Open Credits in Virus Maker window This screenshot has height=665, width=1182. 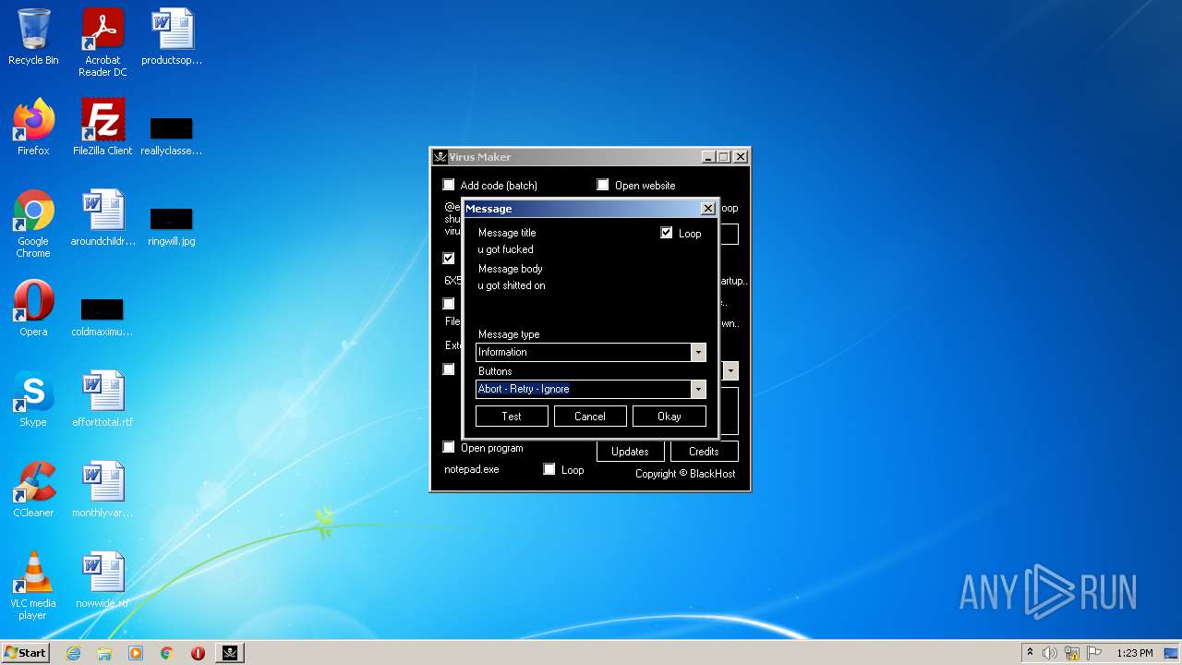[704, 452]
